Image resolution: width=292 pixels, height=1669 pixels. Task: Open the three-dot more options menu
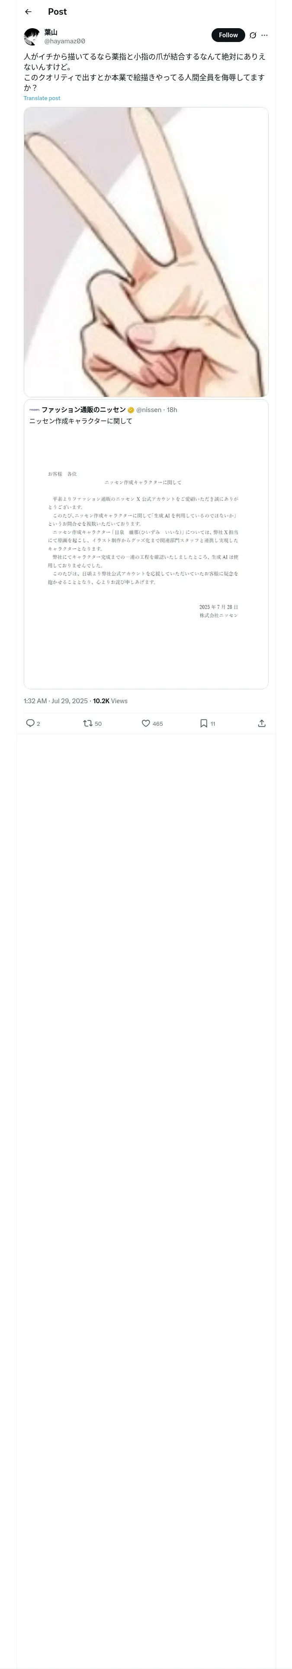coord(264,35)
